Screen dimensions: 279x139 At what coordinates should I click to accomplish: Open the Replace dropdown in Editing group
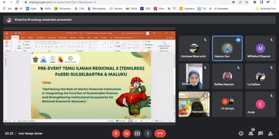point(150,45)
